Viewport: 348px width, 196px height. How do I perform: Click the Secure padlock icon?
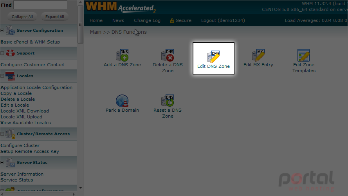(172, 21)
